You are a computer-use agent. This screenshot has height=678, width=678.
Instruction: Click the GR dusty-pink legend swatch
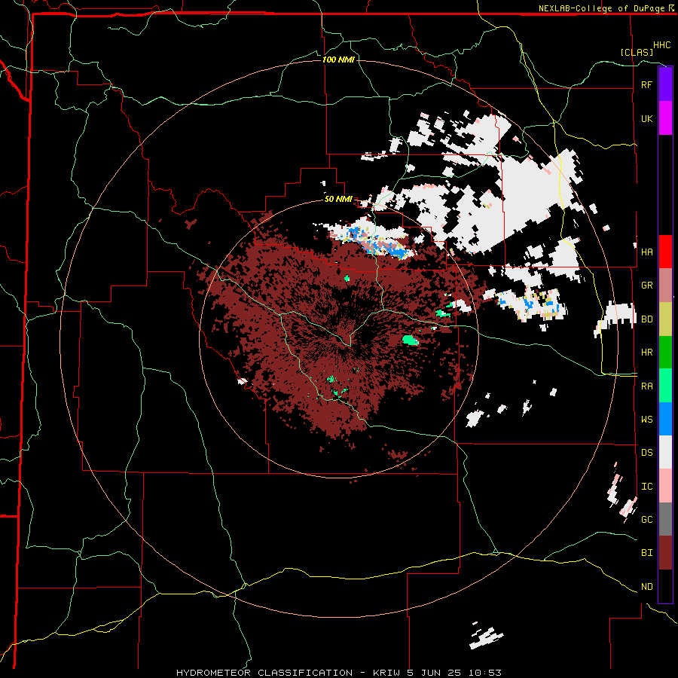tap(665, 286)
